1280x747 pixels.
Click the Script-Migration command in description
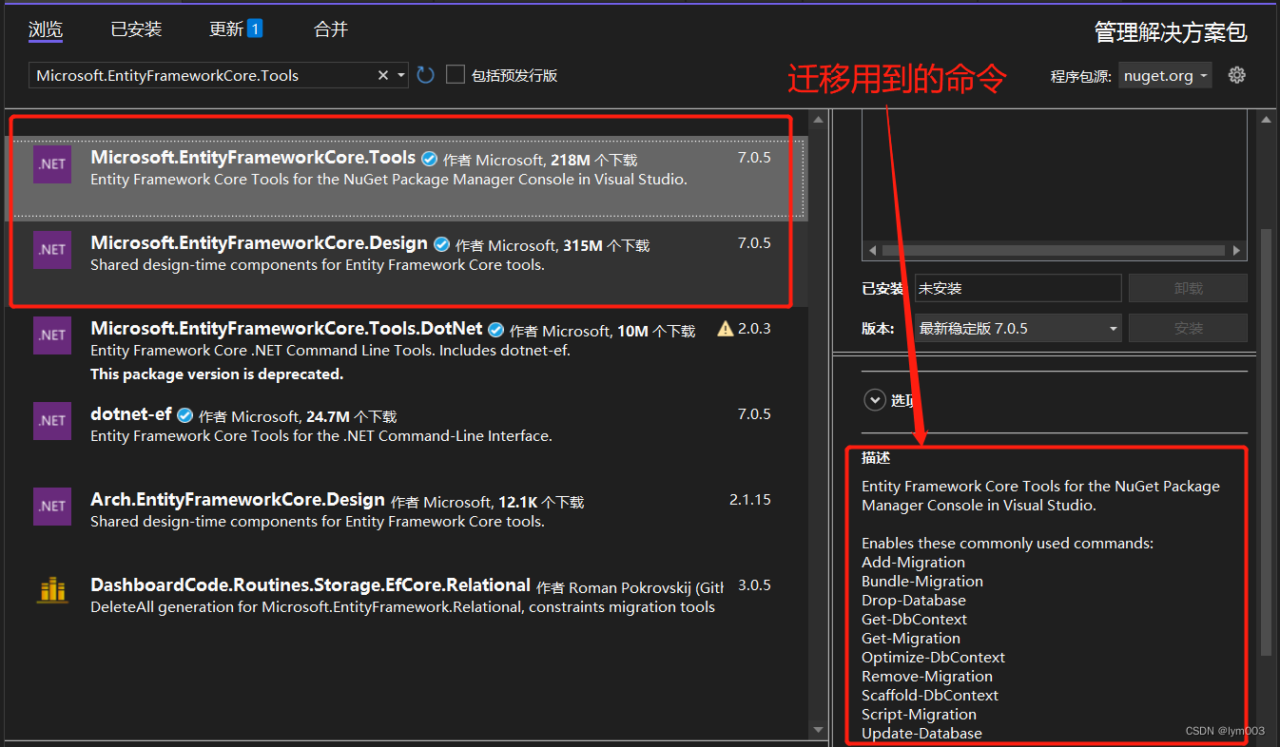tap(919, 715)
